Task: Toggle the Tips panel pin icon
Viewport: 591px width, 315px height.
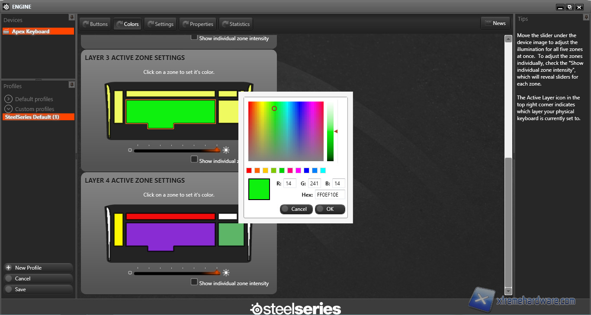Action: (x=586, y=18)
